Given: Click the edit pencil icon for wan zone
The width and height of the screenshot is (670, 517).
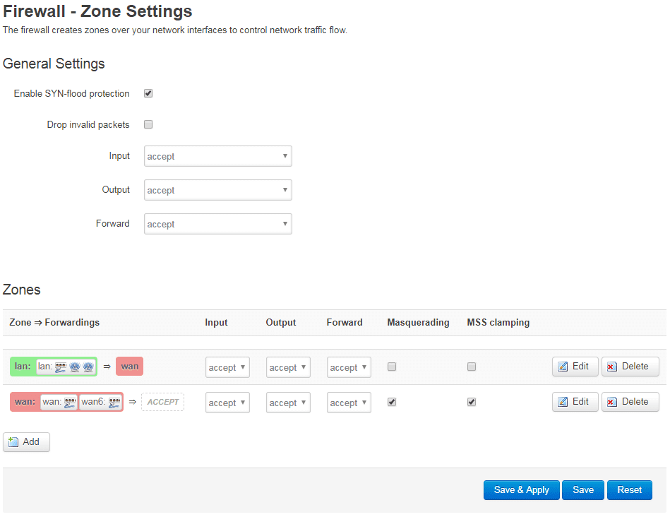Looking at the screenshot, I should coord(563,402).
